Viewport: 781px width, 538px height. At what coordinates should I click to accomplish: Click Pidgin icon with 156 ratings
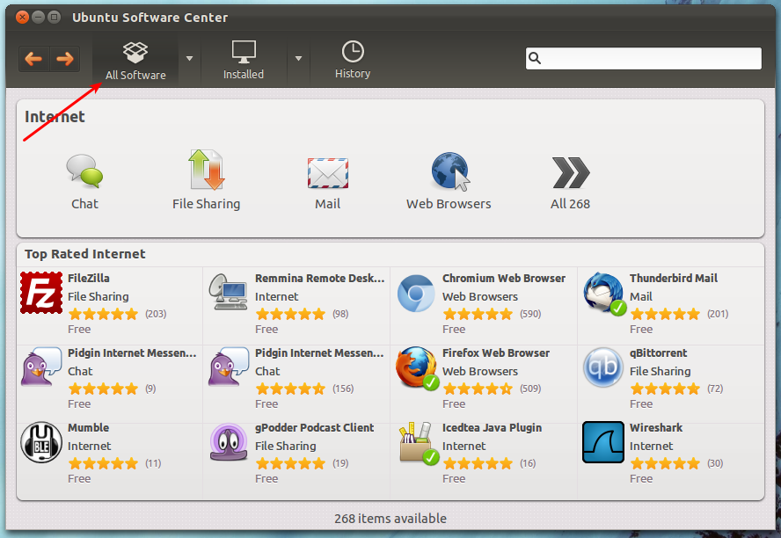coord(229,367)
